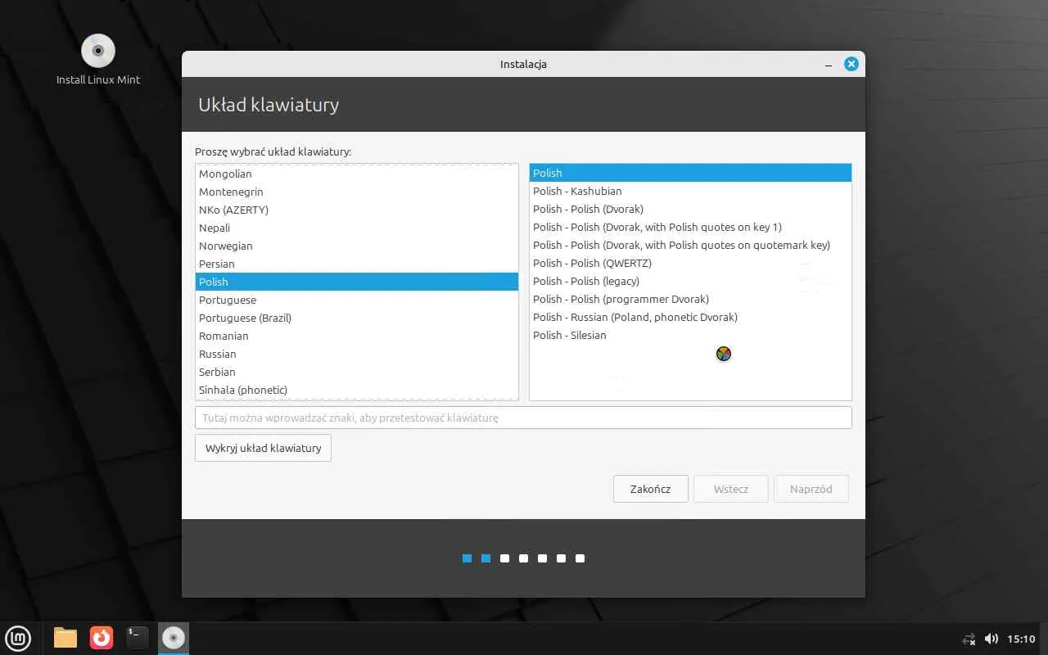The height and width of the screenshot is (655, 1048).
Task: Select the Polish - Kashubian variant
Action: (690, 191)
